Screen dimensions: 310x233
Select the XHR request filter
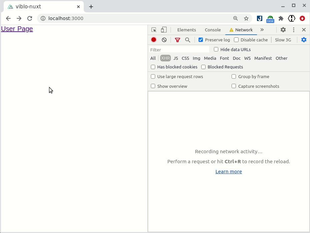pyautogui.click(x=165, y=58)
